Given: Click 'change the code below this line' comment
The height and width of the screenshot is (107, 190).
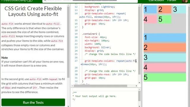Looking at the screenshot, I should point(110,54).
